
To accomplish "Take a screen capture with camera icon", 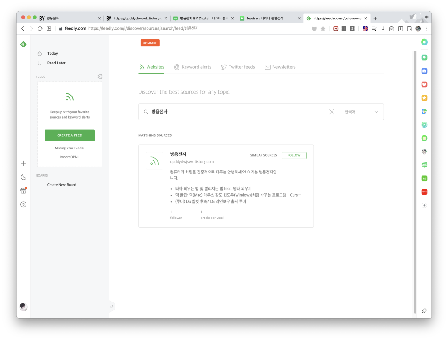I will point(392,29).
